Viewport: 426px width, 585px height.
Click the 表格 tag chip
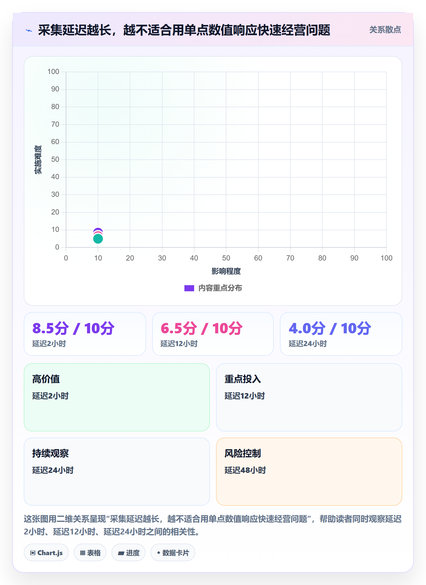pyautogui.click(x=90, y=553)
